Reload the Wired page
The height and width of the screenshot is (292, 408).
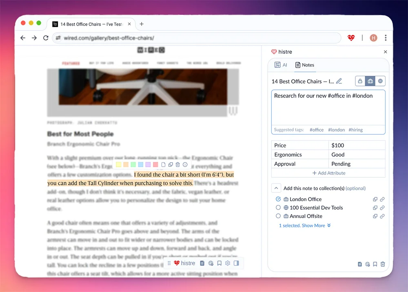click(46, 38)
